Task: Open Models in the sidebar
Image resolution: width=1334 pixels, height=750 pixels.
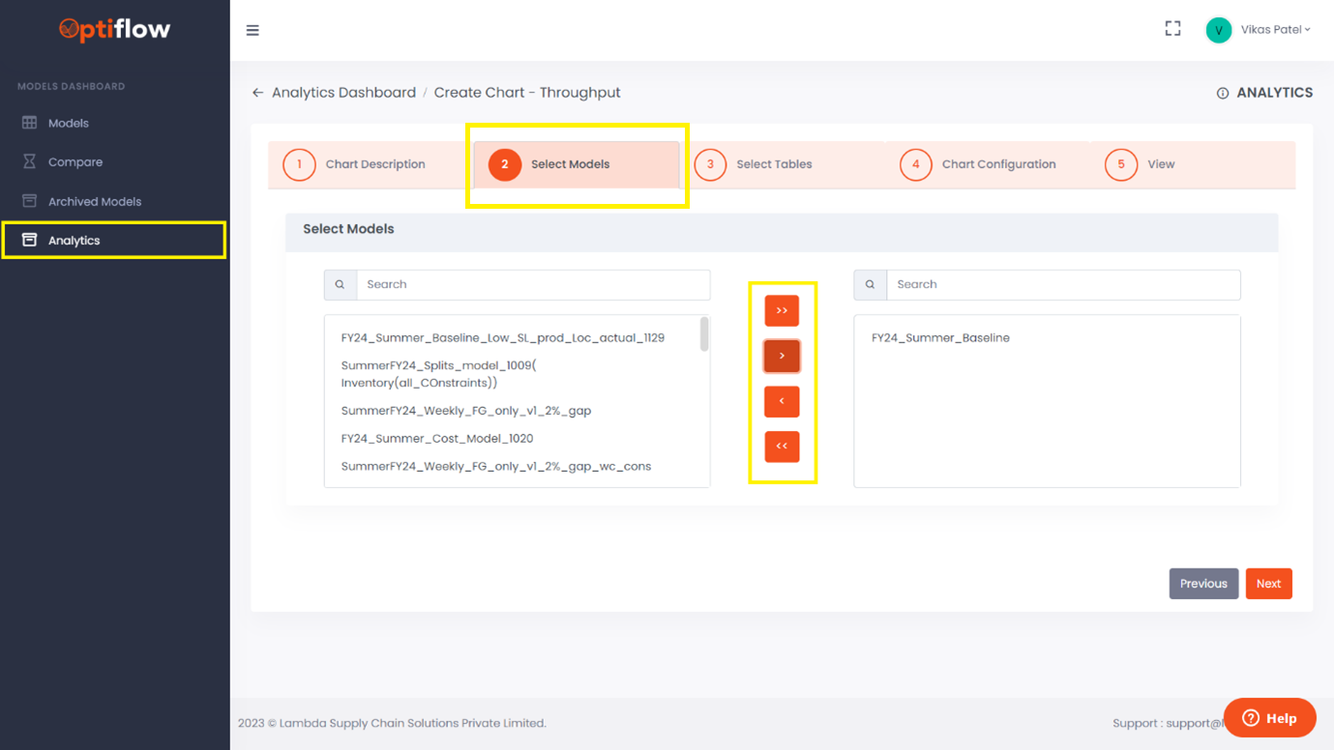Action: (68, 124)
